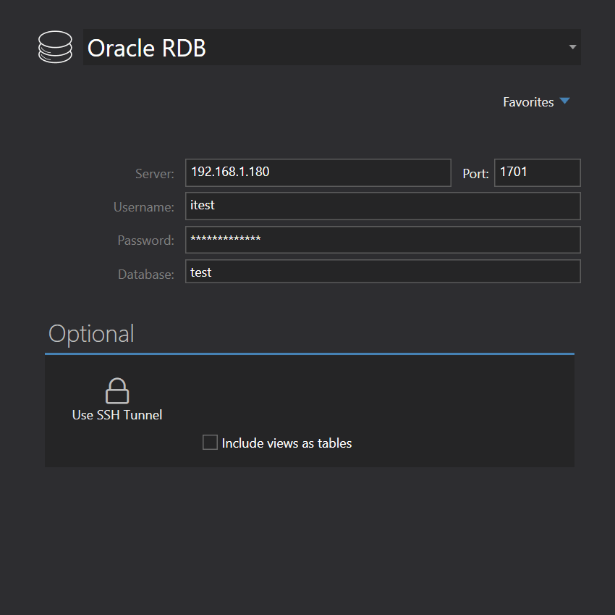The height and width of the screenshot is (615, 615).
Task: Click the Server address input field
Action: point(318,172)
